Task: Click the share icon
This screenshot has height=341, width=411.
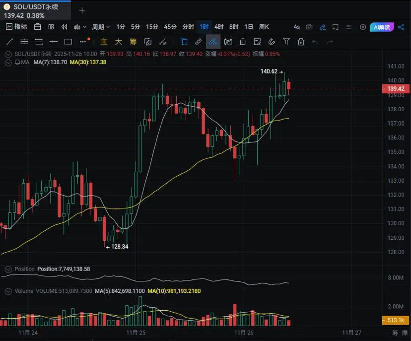Action: [401, 27]
